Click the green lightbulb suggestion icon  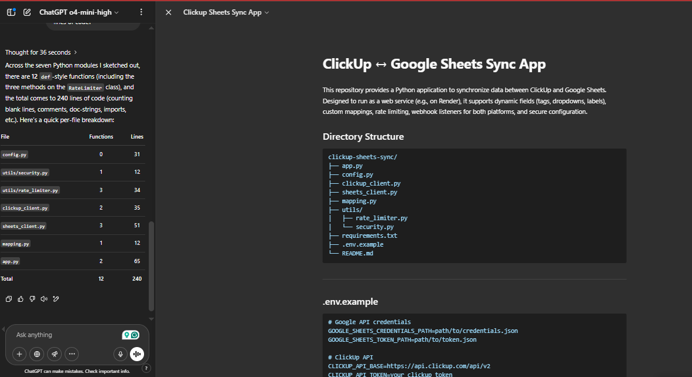pos(126,335)
